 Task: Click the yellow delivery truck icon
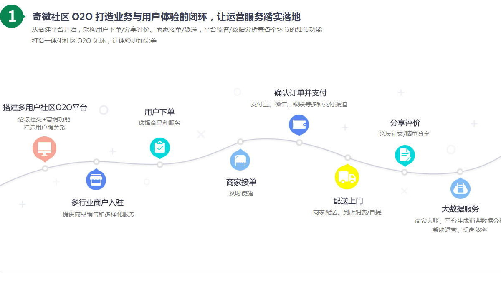click(347, 177)
